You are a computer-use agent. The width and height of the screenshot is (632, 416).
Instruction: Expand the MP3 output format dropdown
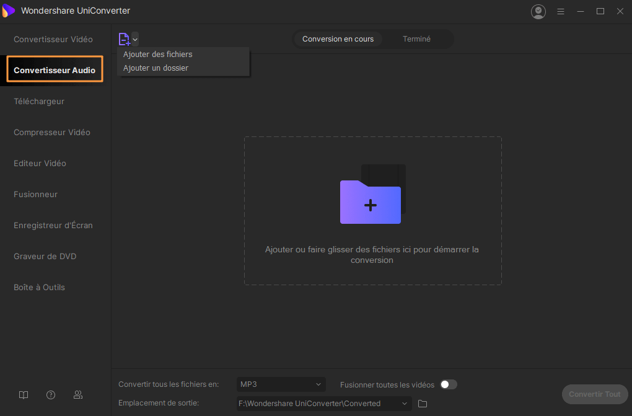tap(281, 384)
